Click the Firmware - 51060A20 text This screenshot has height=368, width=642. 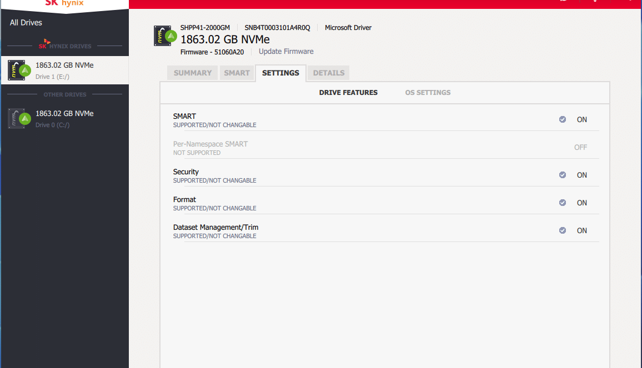pyautogui.click(x=212, y=52)
